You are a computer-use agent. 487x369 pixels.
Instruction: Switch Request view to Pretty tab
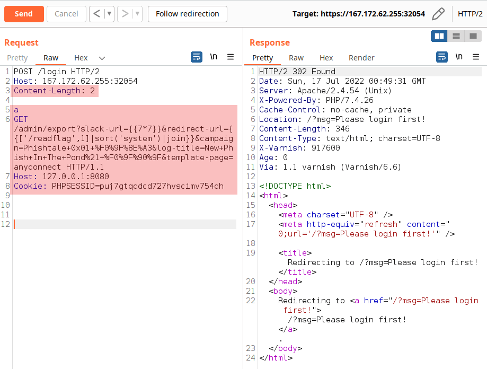tap(17, 58)
